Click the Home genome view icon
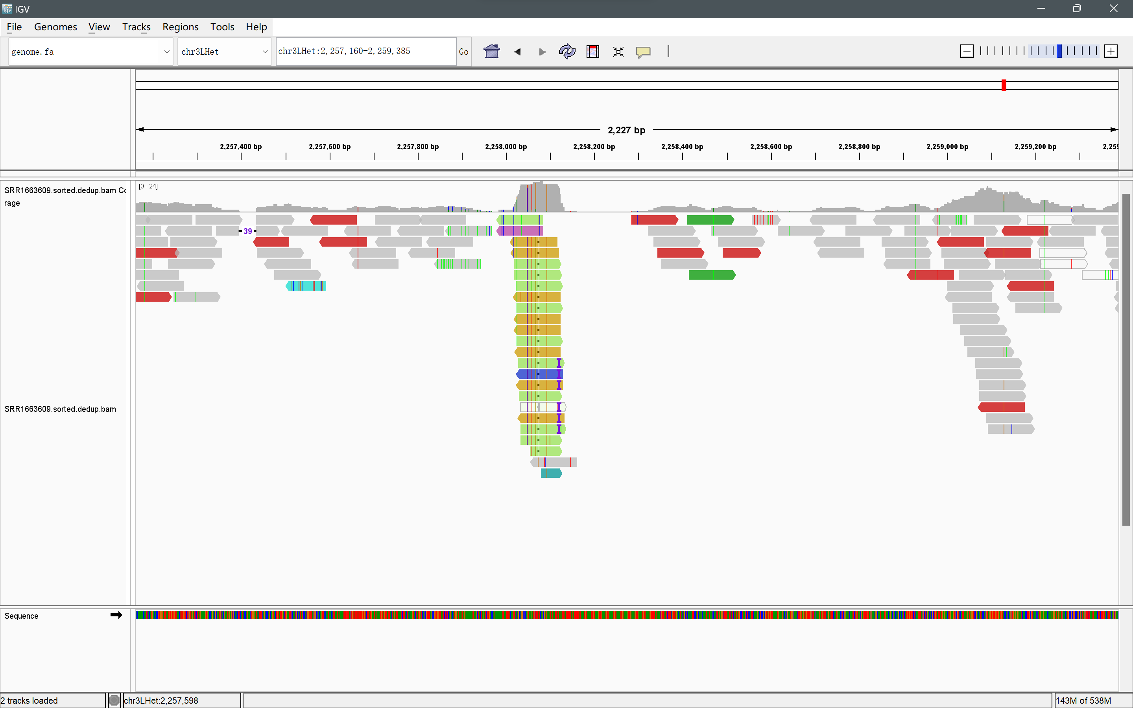 [x=492, y=51]
